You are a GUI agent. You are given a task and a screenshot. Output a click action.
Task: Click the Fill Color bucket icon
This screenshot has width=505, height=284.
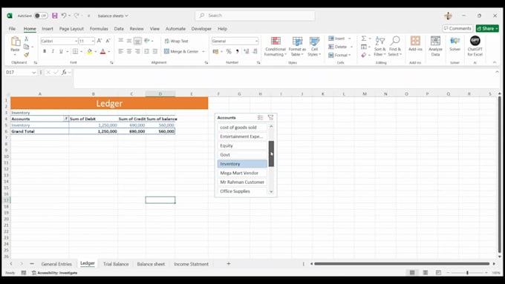(x=90, y=51)
